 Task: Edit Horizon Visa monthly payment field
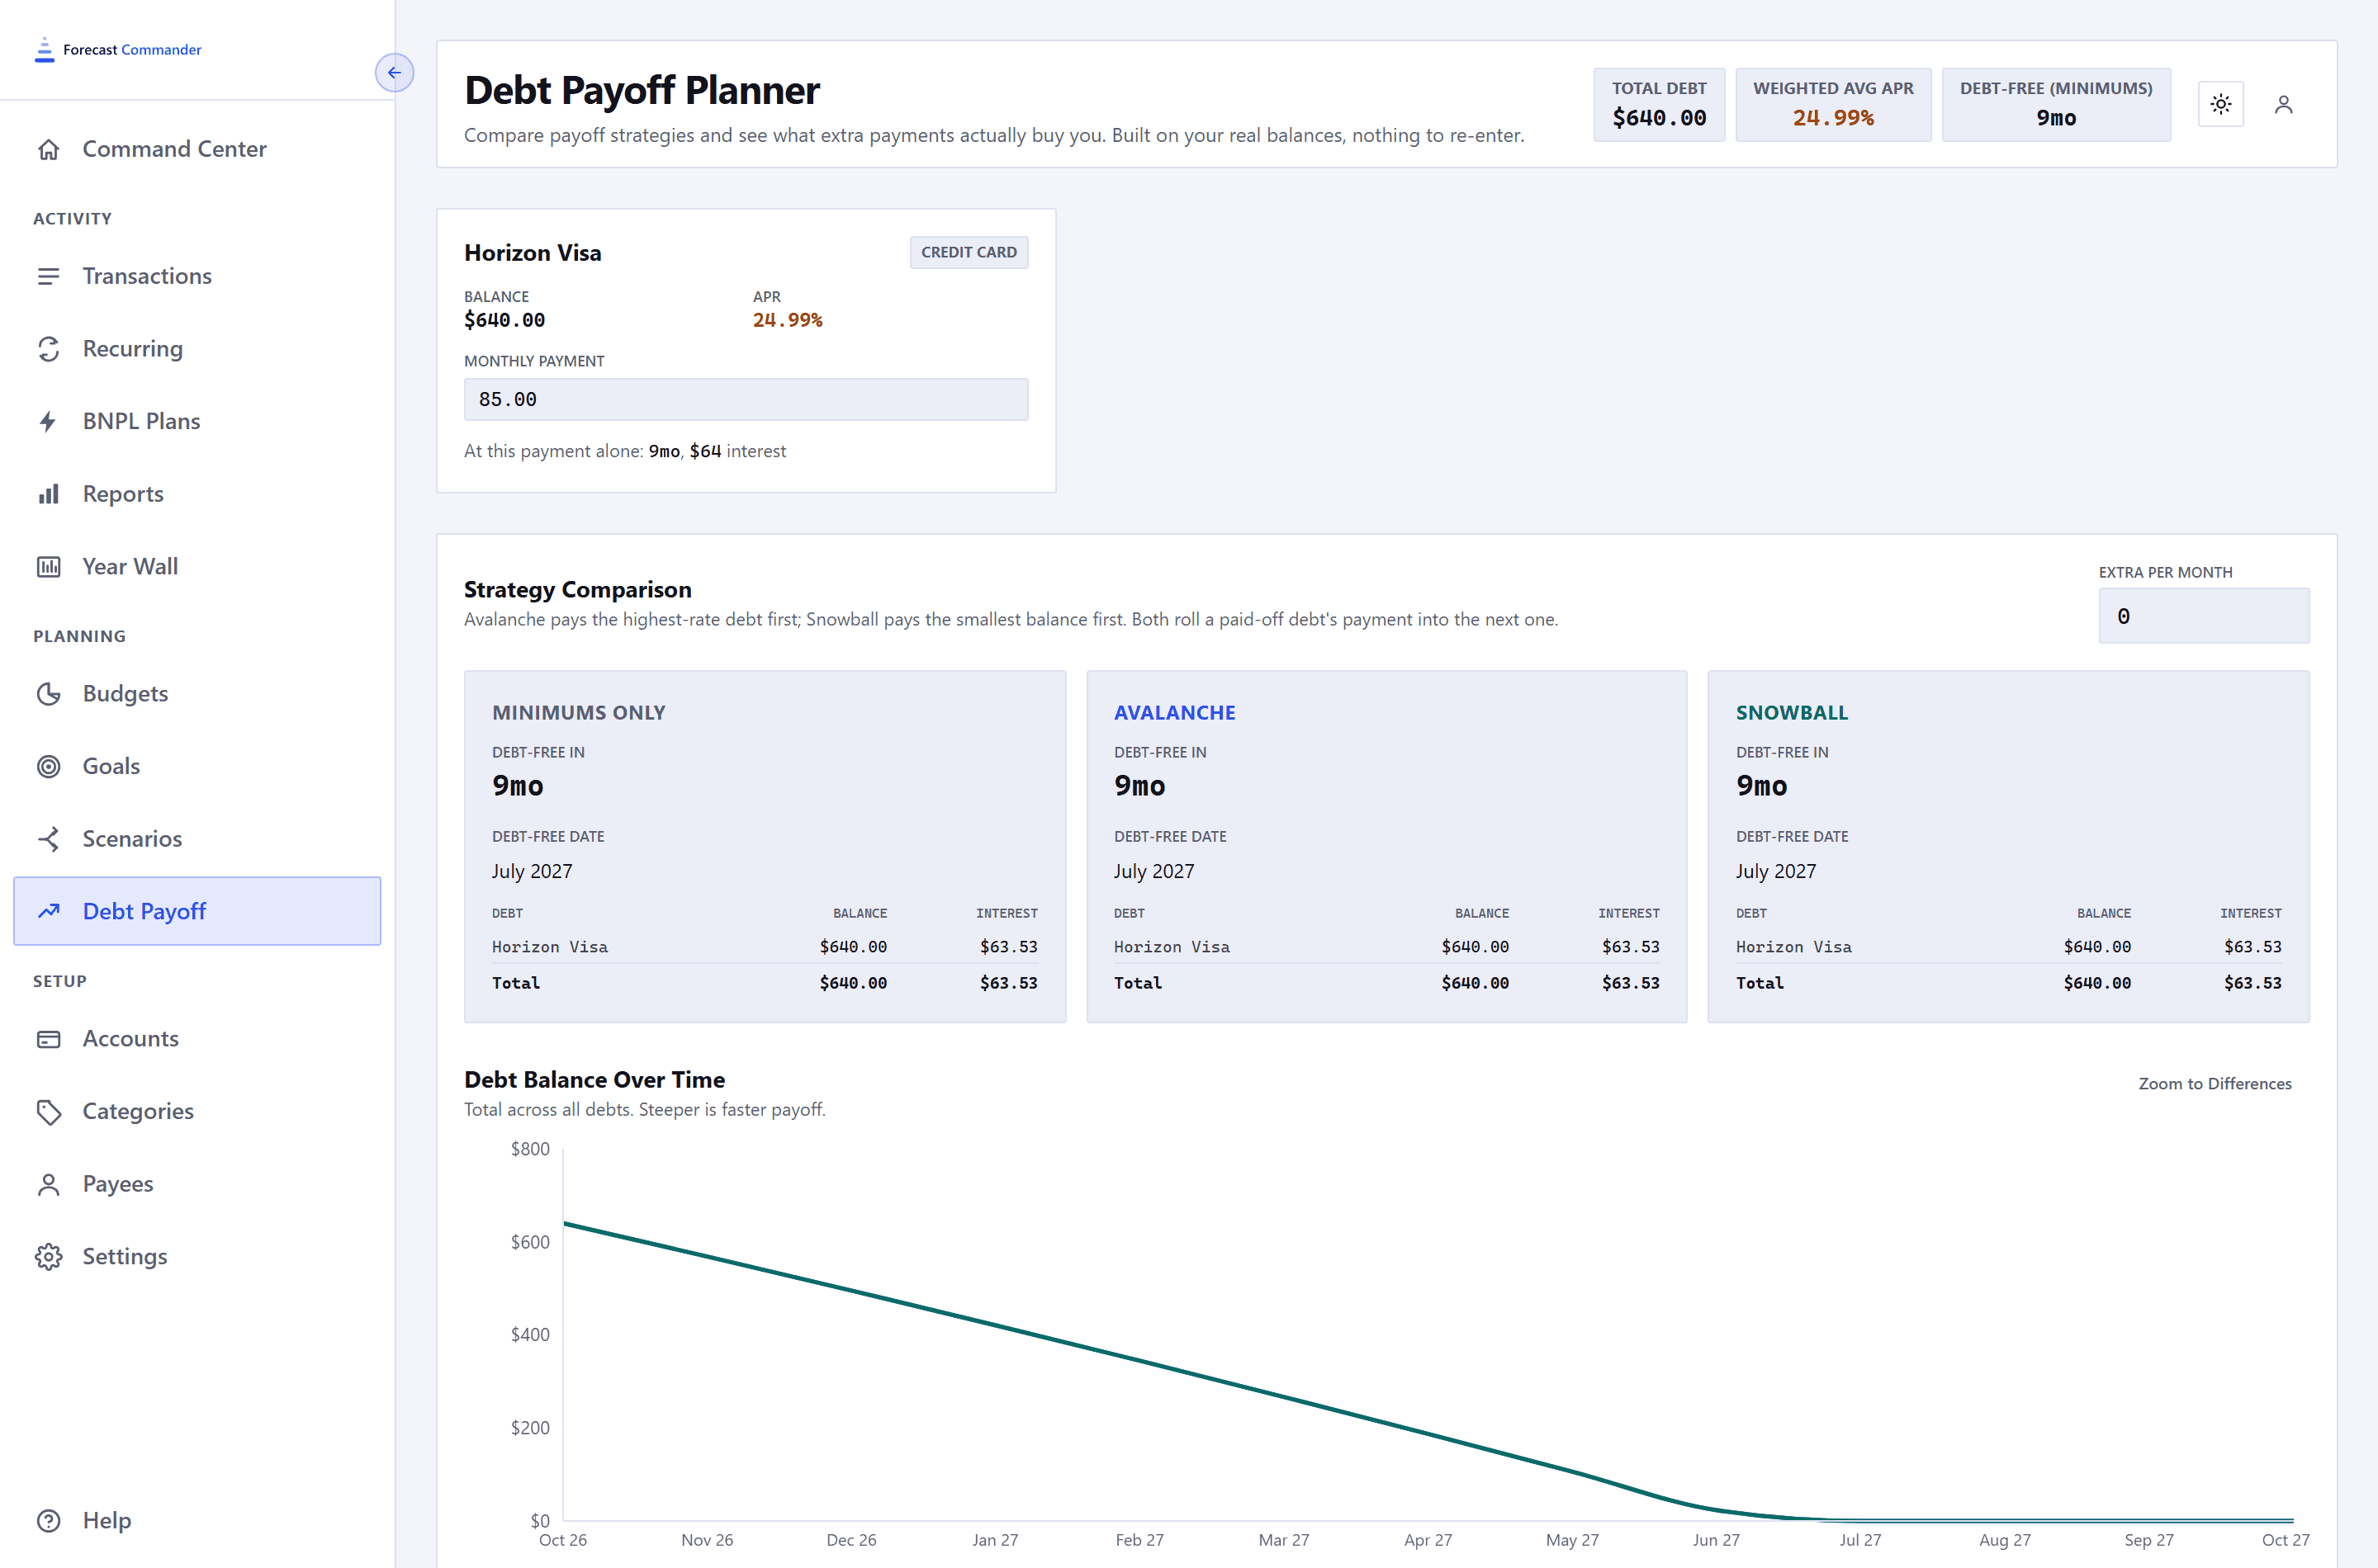pyautogui.click(x=746, y=399)
